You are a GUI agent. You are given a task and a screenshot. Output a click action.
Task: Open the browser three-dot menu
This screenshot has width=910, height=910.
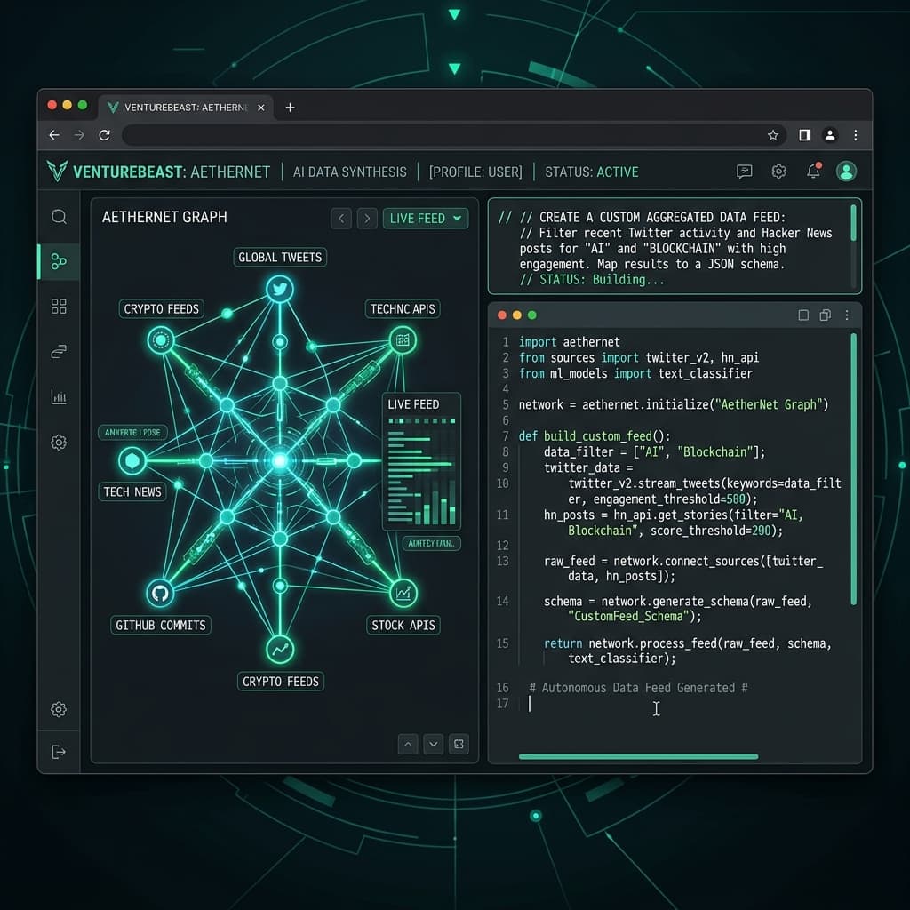point(856,135)
